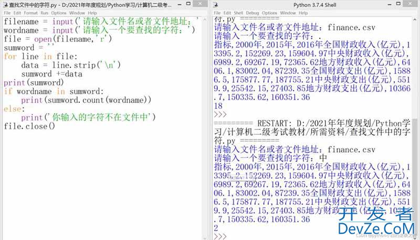420x240 pixels.
Task: Open the Window menu in the Python Shell
Action: point(288,13)
